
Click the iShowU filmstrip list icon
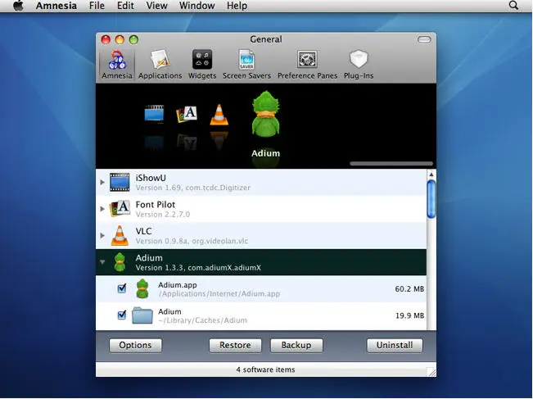point(120,183)
